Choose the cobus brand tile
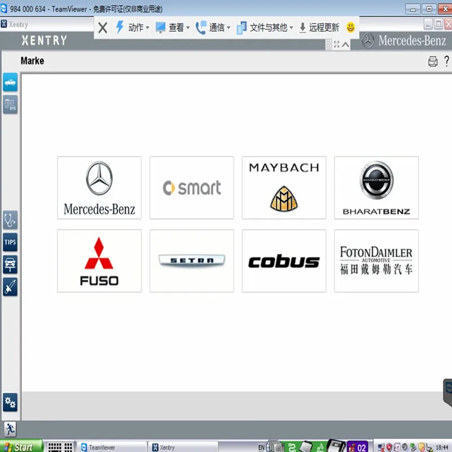The image size is (452, 452). pos(284,261)
